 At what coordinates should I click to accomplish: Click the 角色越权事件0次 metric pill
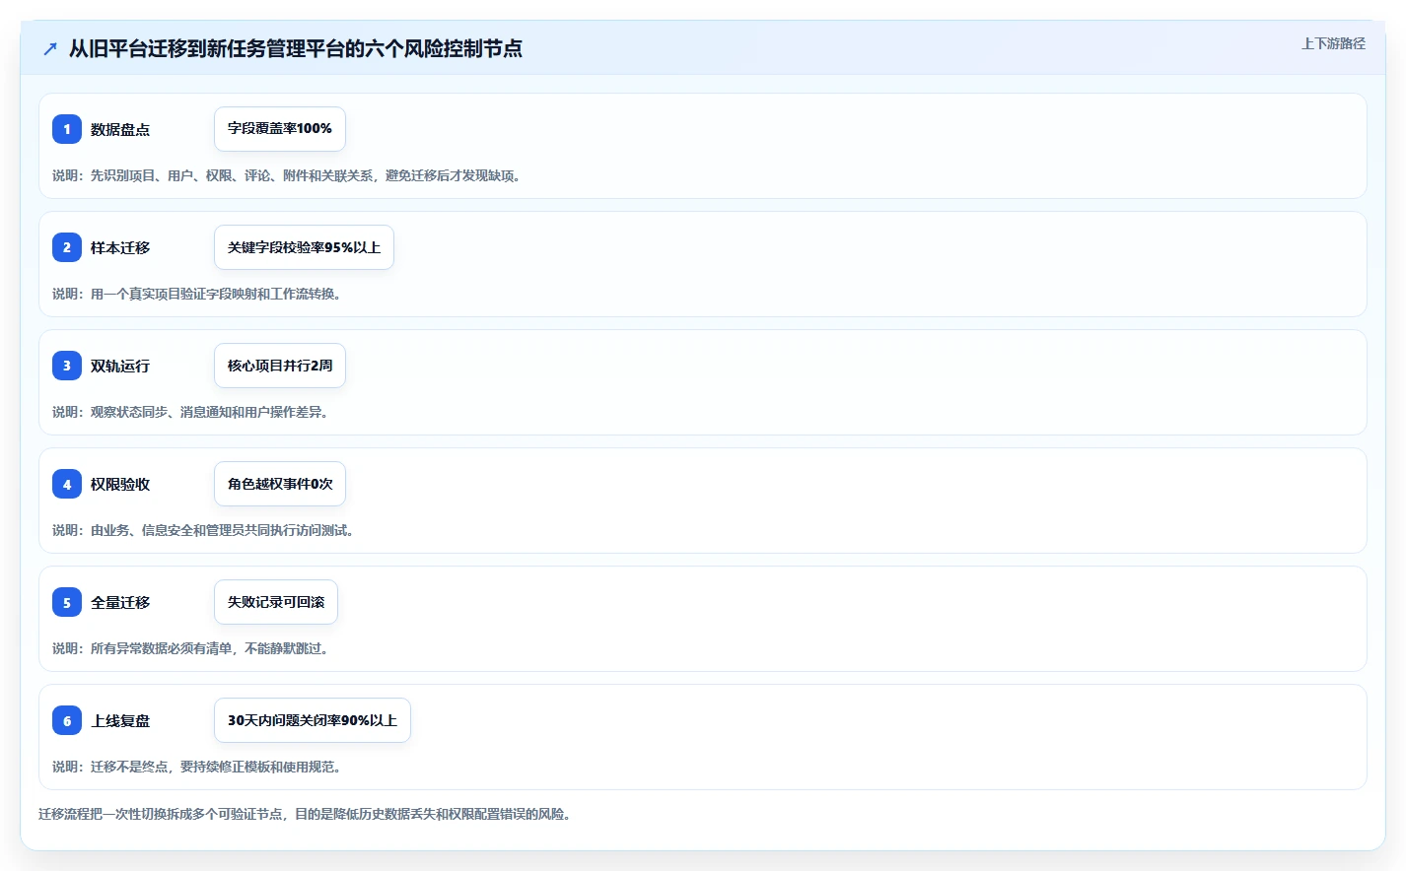[x=280, y=484]
